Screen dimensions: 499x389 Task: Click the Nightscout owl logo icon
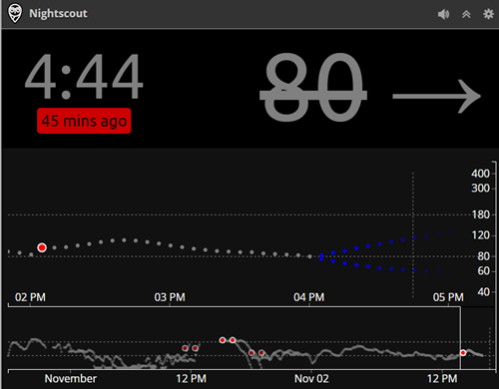tap(15, 13)
